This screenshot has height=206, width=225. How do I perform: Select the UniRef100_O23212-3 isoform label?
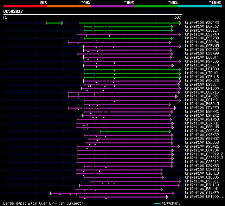pyautogui.click(x=204, y=158)
